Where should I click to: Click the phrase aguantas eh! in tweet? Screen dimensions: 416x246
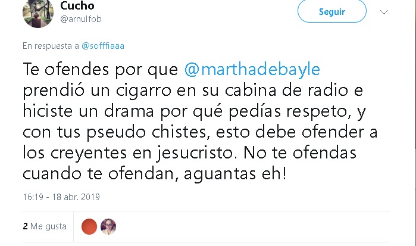(x=235, y=174)
